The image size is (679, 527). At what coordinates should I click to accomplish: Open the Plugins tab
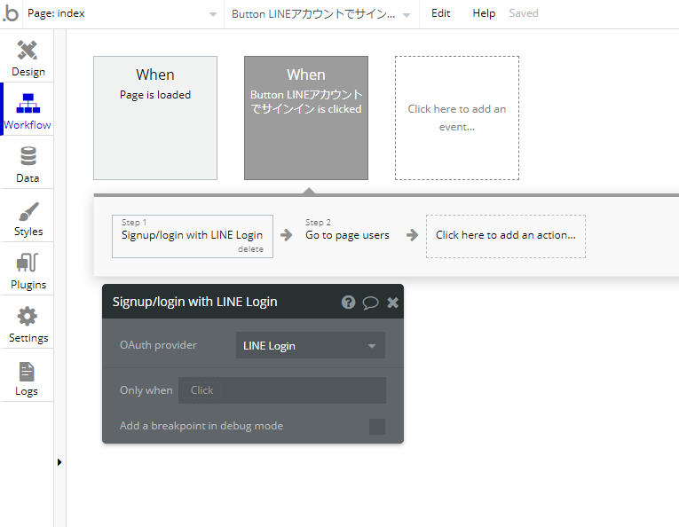pyautogui.click(x=28, y=271)
